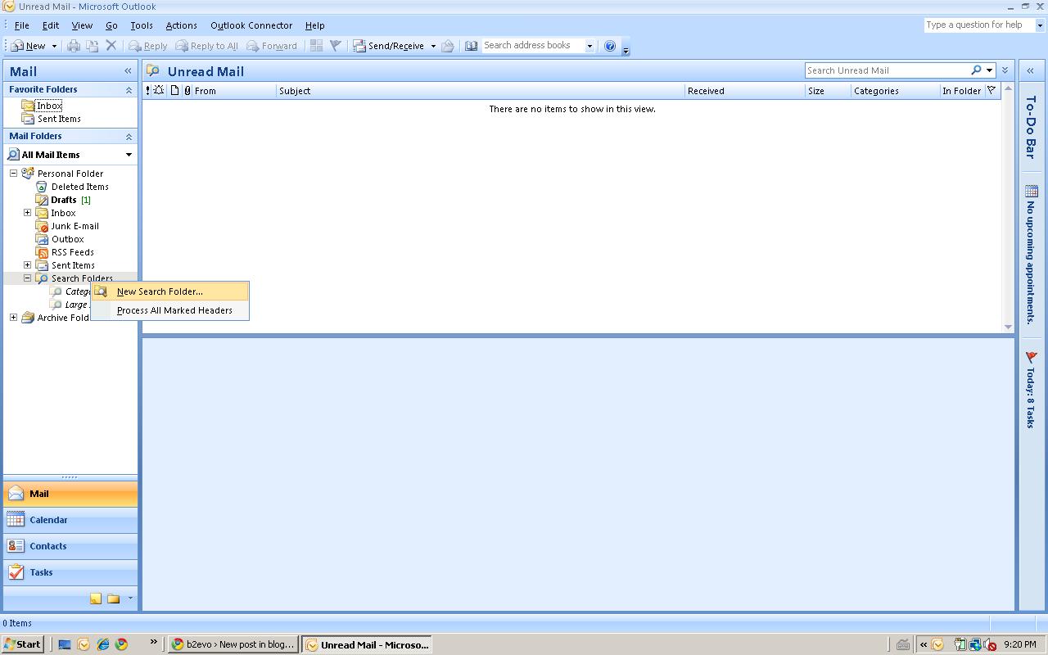1048x655 pixels.
Task: Click the Delete X icon in the toolbar
Action: pyautogui.click(x=111, y=46)
